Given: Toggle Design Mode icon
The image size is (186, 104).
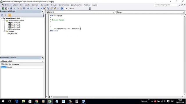Looking at the screenshot, I should coord(44,8).
